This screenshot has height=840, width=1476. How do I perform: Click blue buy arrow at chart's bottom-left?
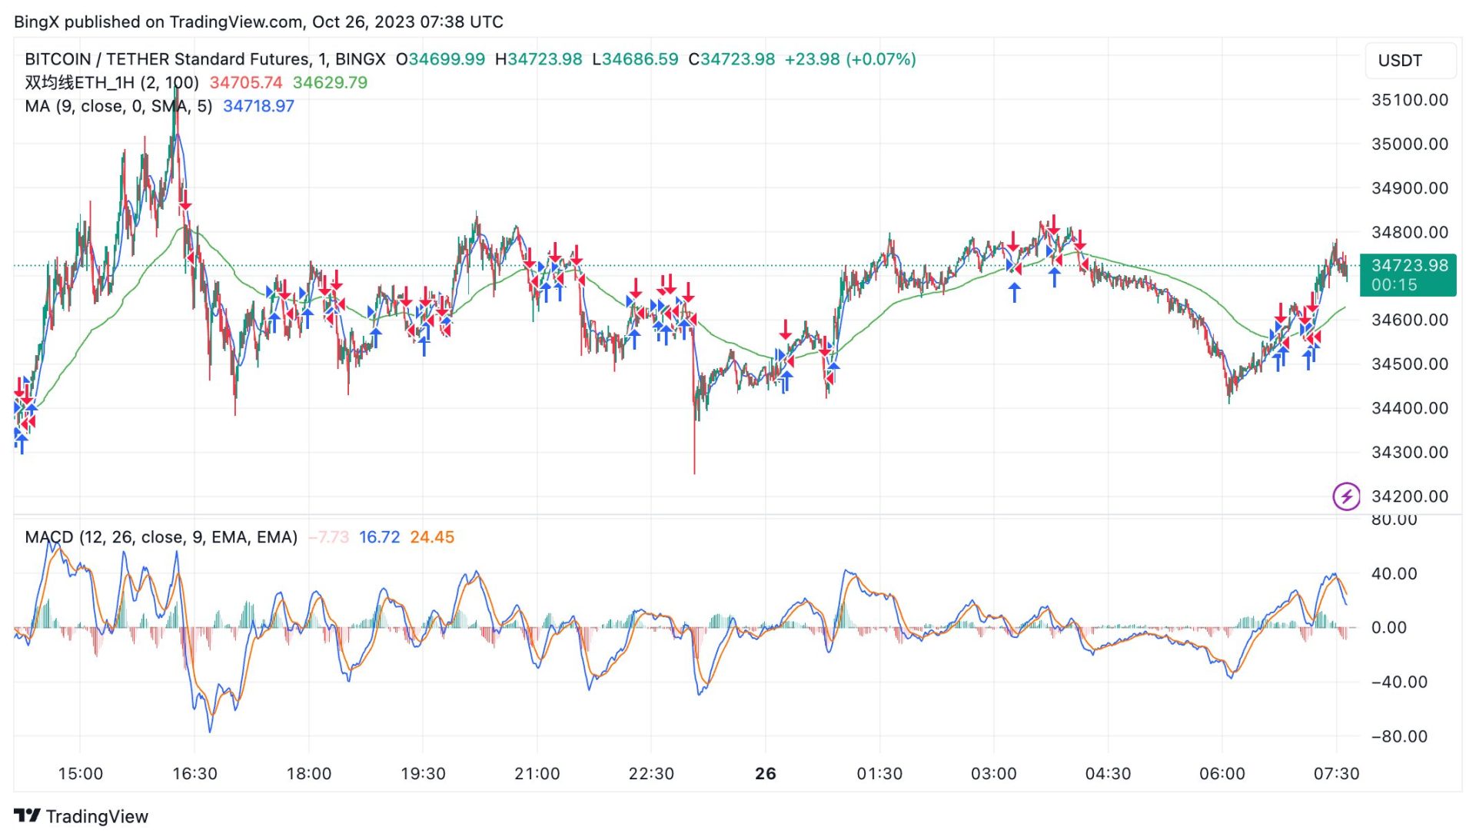(x=22, y=443)
